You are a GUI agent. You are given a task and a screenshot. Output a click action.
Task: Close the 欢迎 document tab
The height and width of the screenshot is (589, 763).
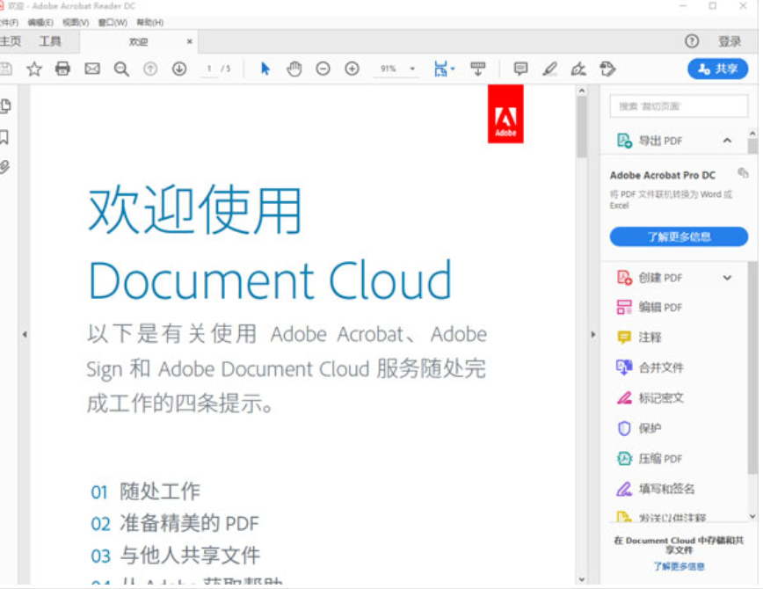pos(189,42)
